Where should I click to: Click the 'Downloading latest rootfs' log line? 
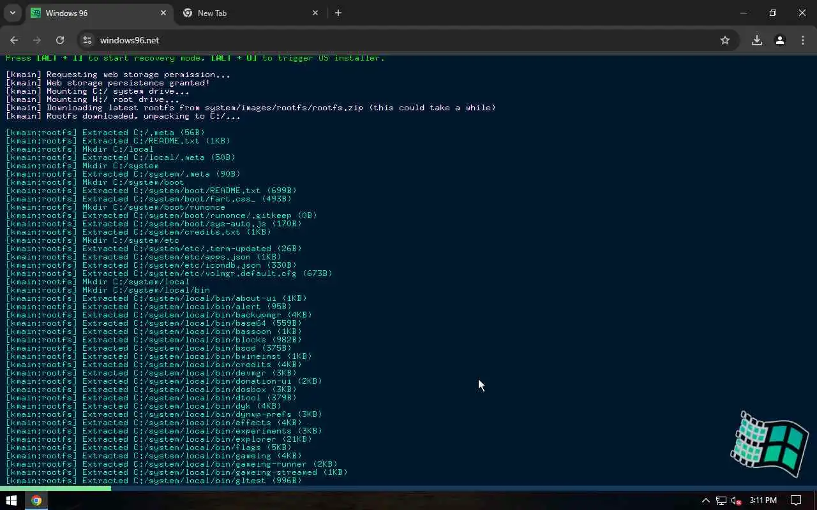pyautogui.click(x=251, y=108)
